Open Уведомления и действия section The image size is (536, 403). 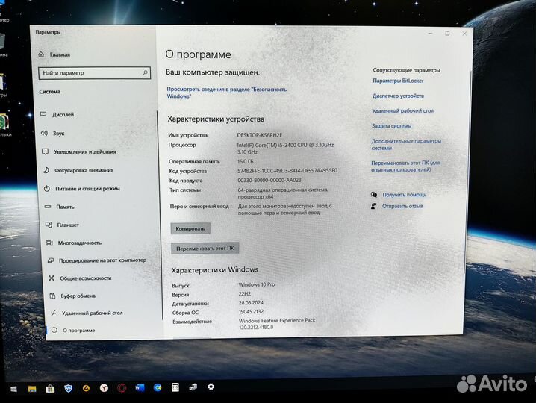(x=85, y=151)
